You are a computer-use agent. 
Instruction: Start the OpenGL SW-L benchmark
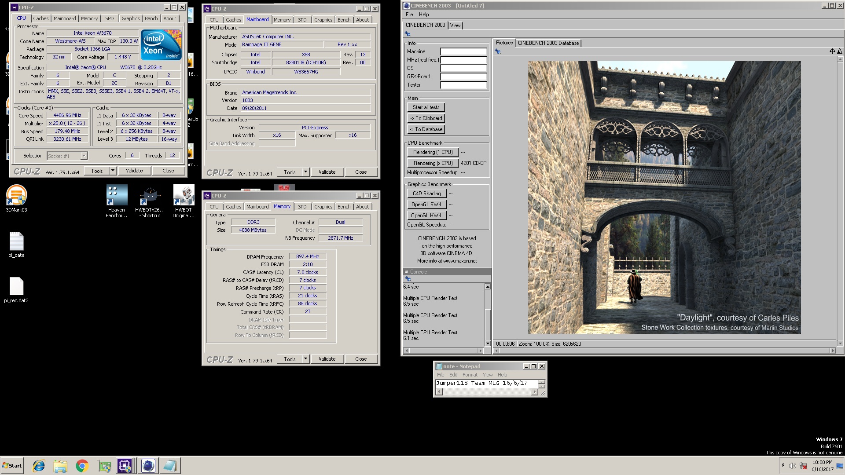point(426,205)
